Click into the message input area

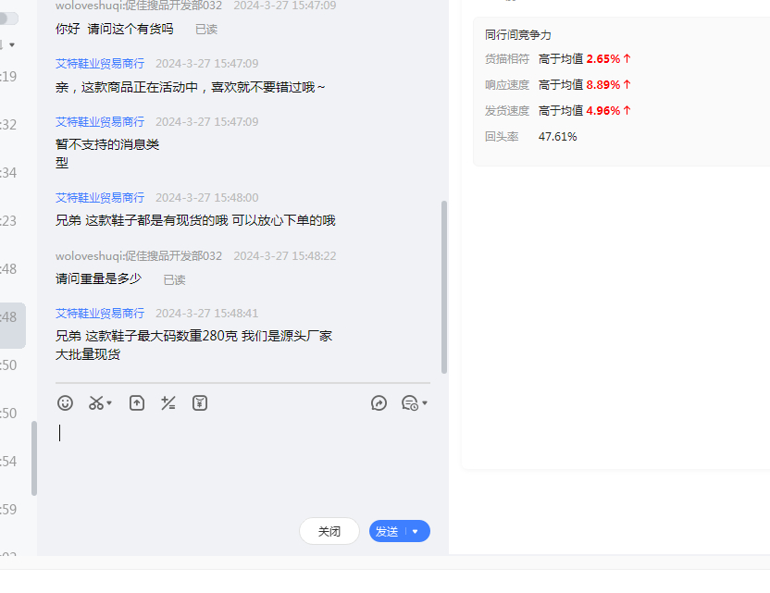pos(241,463)
